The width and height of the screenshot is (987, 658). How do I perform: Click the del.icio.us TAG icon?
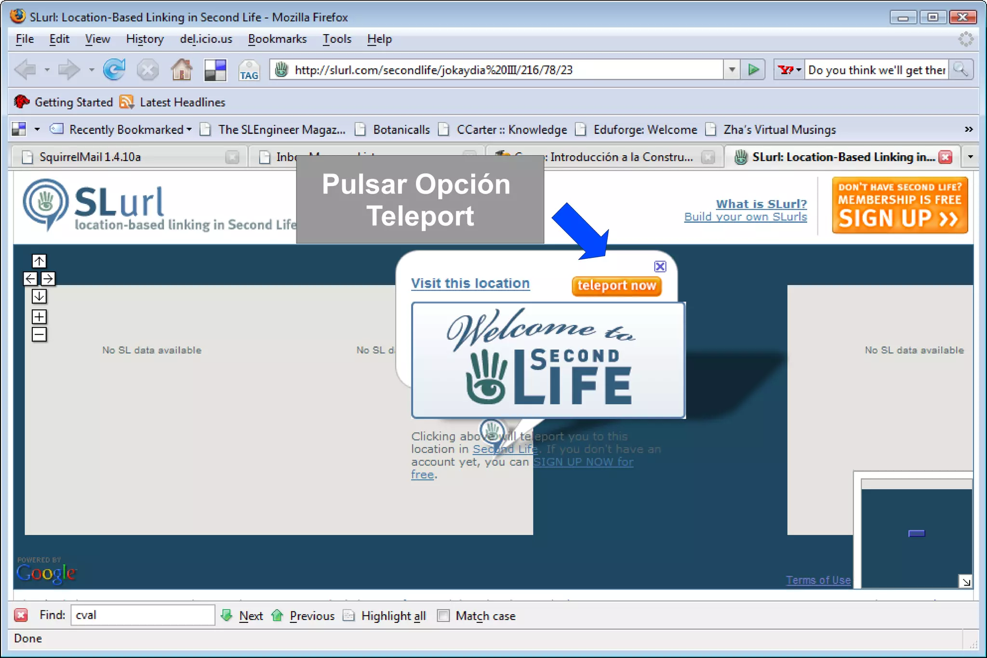pyautogui.click(x=249, y=70)
